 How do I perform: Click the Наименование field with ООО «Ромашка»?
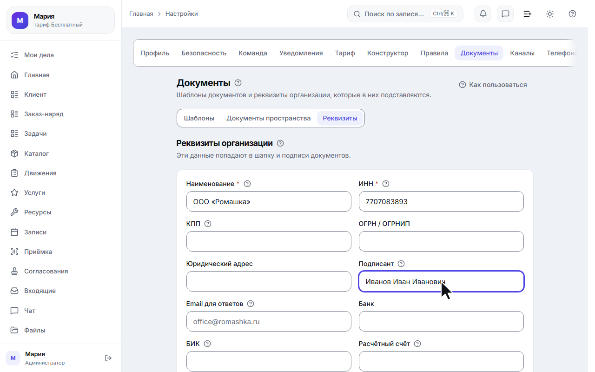[269, 201]
